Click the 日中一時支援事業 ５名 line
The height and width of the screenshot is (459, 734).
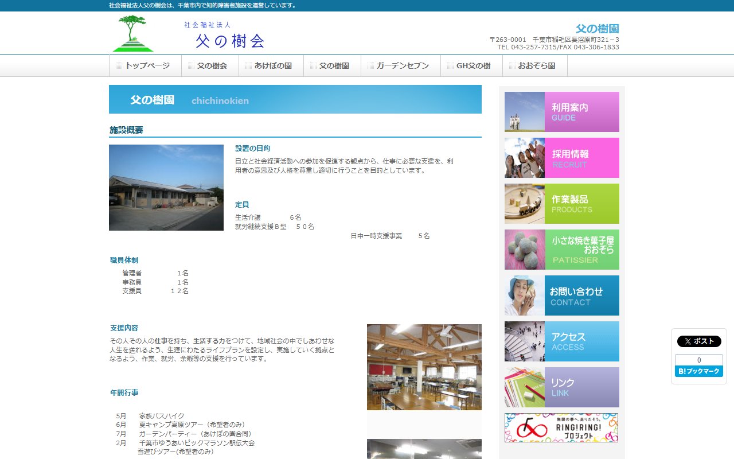tap(391, 236)
